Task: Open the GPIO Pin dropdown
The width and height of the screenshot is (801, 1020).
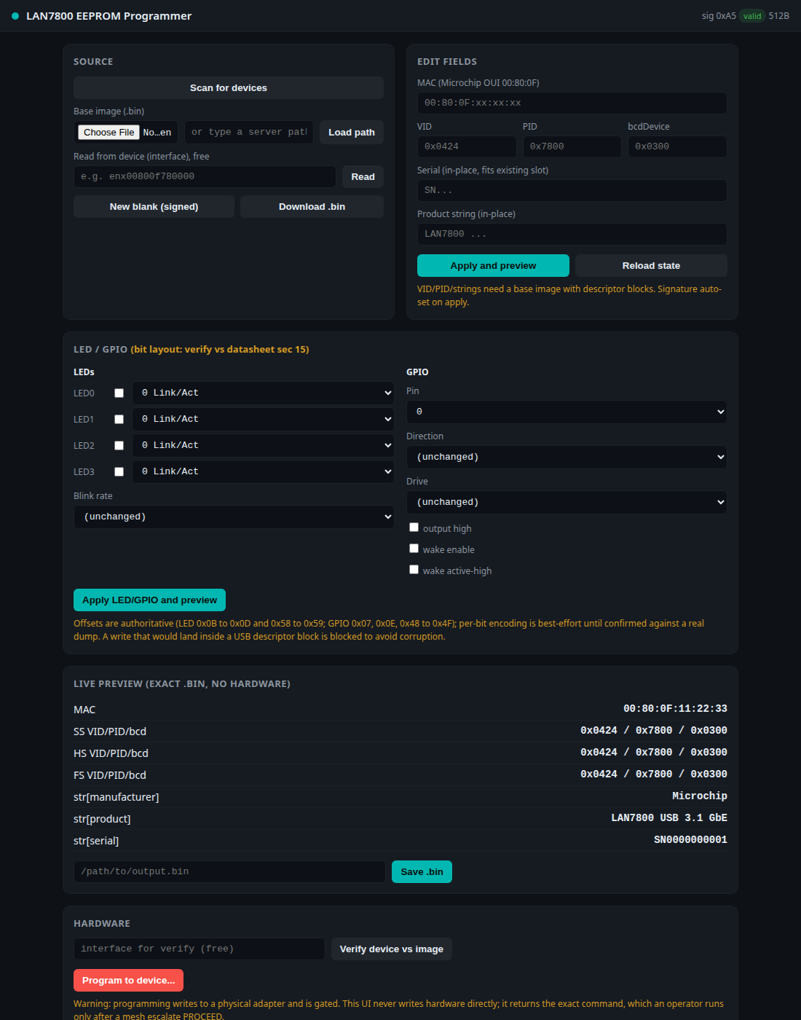Action: [x=567, y=412]
